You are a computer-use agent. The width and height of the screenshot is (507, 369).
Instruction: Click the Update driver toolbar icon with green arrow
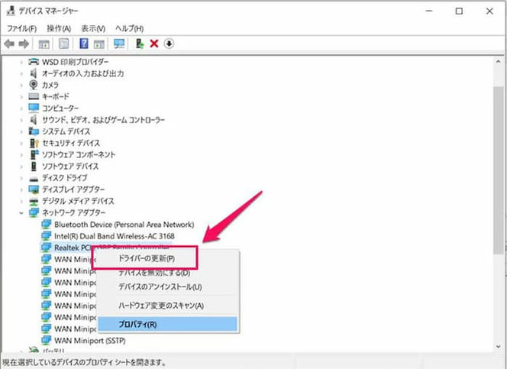point(140,44)
